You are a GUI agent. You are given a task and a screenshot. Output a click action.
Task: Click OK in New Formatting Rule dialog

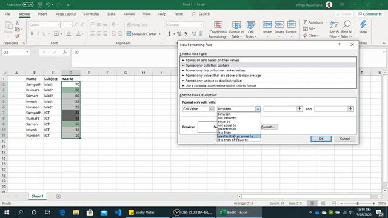click(x=321, y=139)
